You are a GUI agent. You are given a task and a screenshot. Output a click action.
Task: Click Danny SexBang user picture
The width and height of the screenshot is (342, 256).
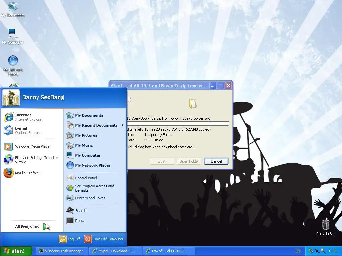(x=11, y=98)
